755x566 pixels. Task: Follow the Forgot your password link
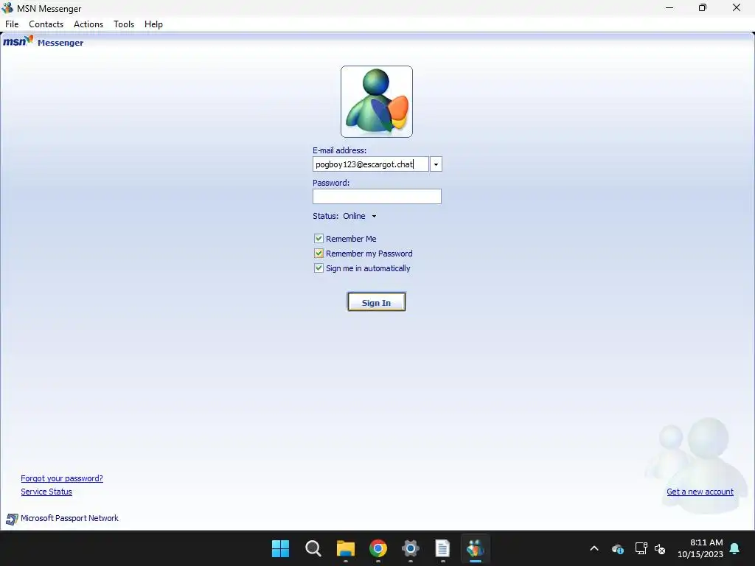click(62, 478)
